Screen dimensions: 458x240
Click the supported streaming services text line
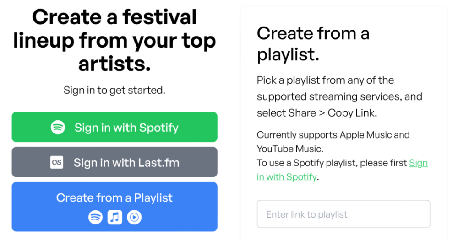[x=339, y=97]
